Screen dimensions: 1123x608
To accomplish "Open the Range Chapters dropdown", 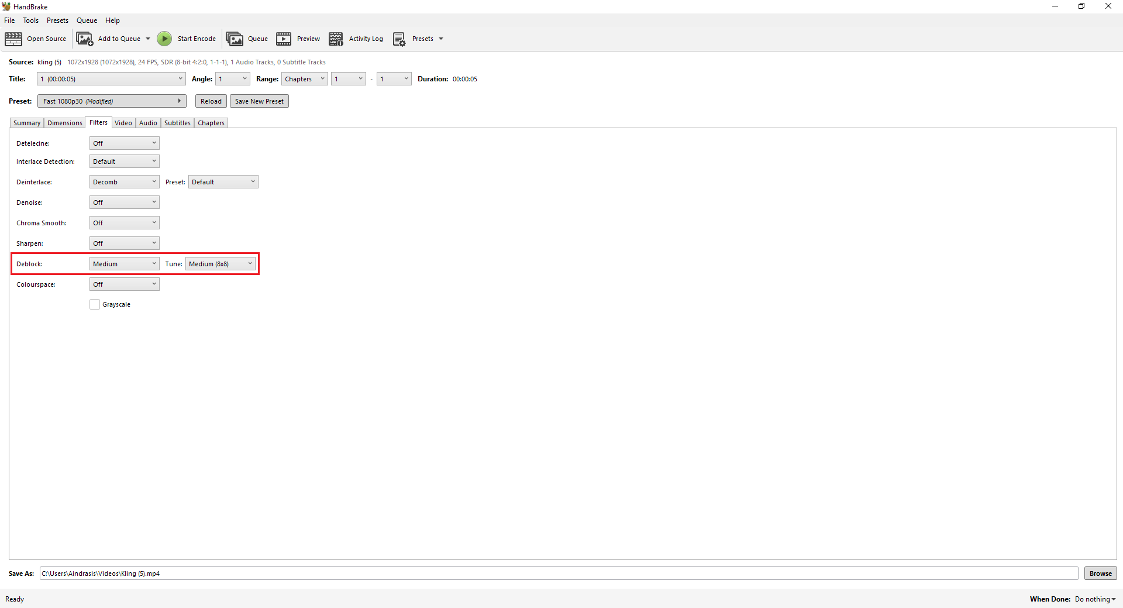I will [x=305, y=79].
